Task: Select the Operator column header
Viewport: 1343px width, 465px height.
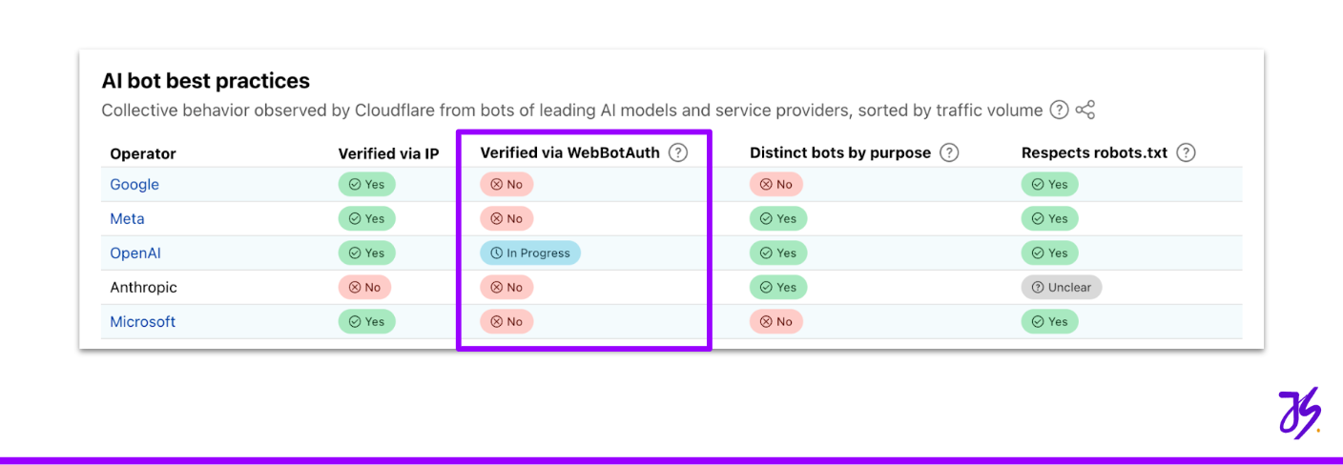Action: pos(143,153)
